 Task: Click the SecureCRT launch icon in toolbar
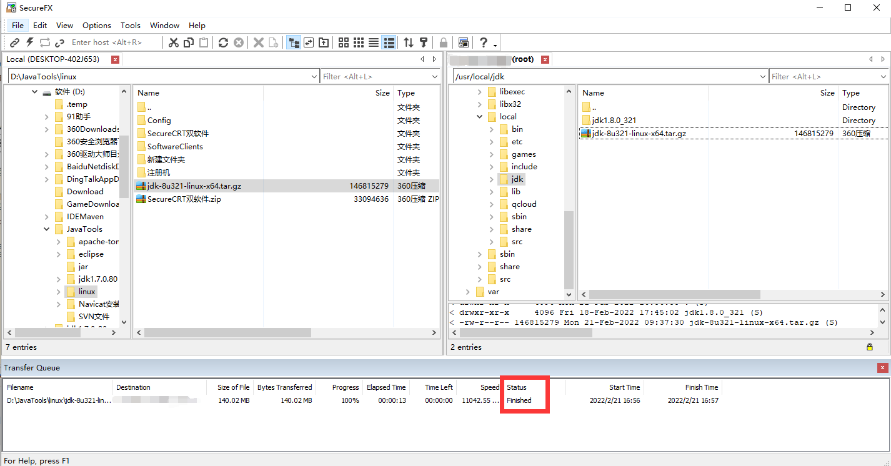pyautogui.click(x=464, y=42)
